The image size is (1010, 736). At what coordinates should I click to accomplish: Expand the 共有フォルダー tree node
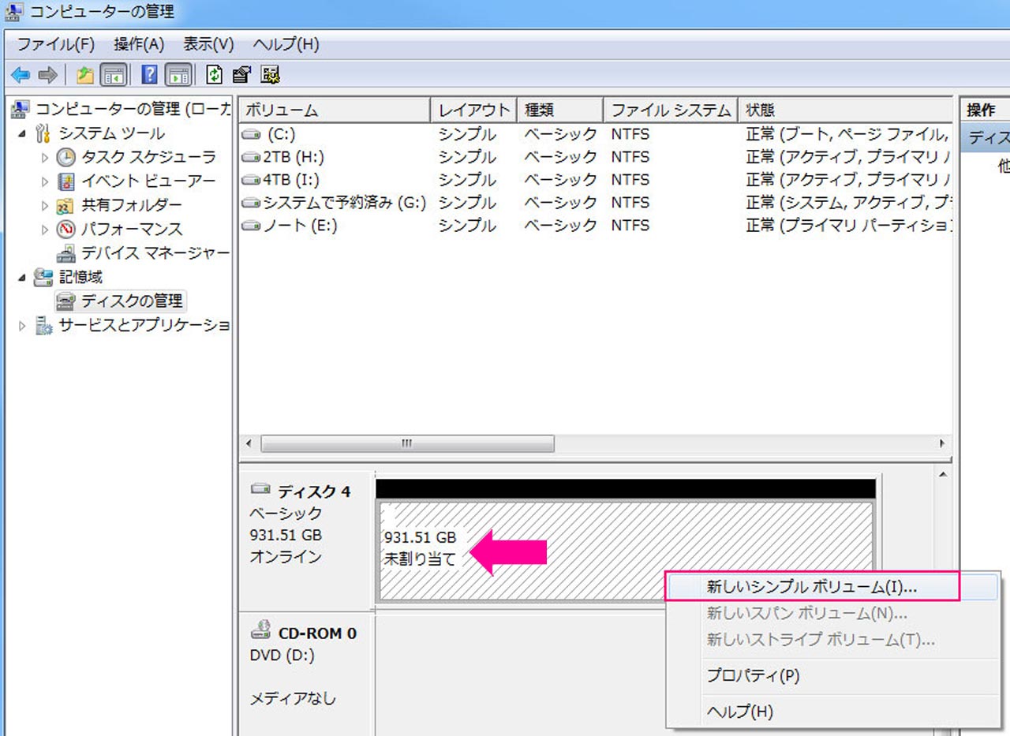tap(45, 206)
